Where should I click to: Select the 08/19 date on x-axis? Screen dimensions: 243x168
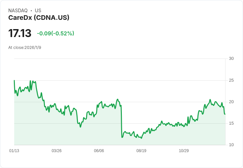tap(141, 151)
